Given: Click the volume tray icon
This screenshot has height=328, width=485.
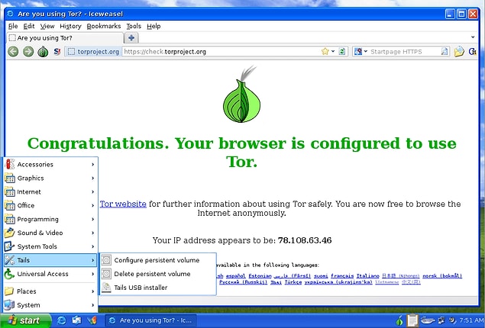Looking at the screenshot, I should pos(452,320).
